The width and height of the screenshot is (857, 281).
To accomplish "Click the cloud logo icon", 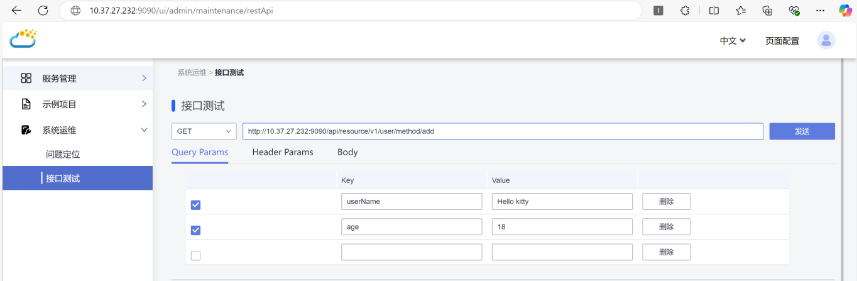I will [23, 39].
